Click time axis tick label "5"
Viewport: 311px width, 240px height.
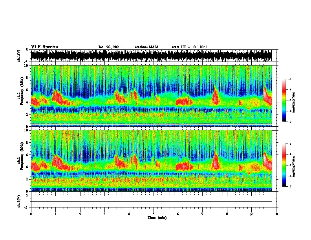click(154, 214)
